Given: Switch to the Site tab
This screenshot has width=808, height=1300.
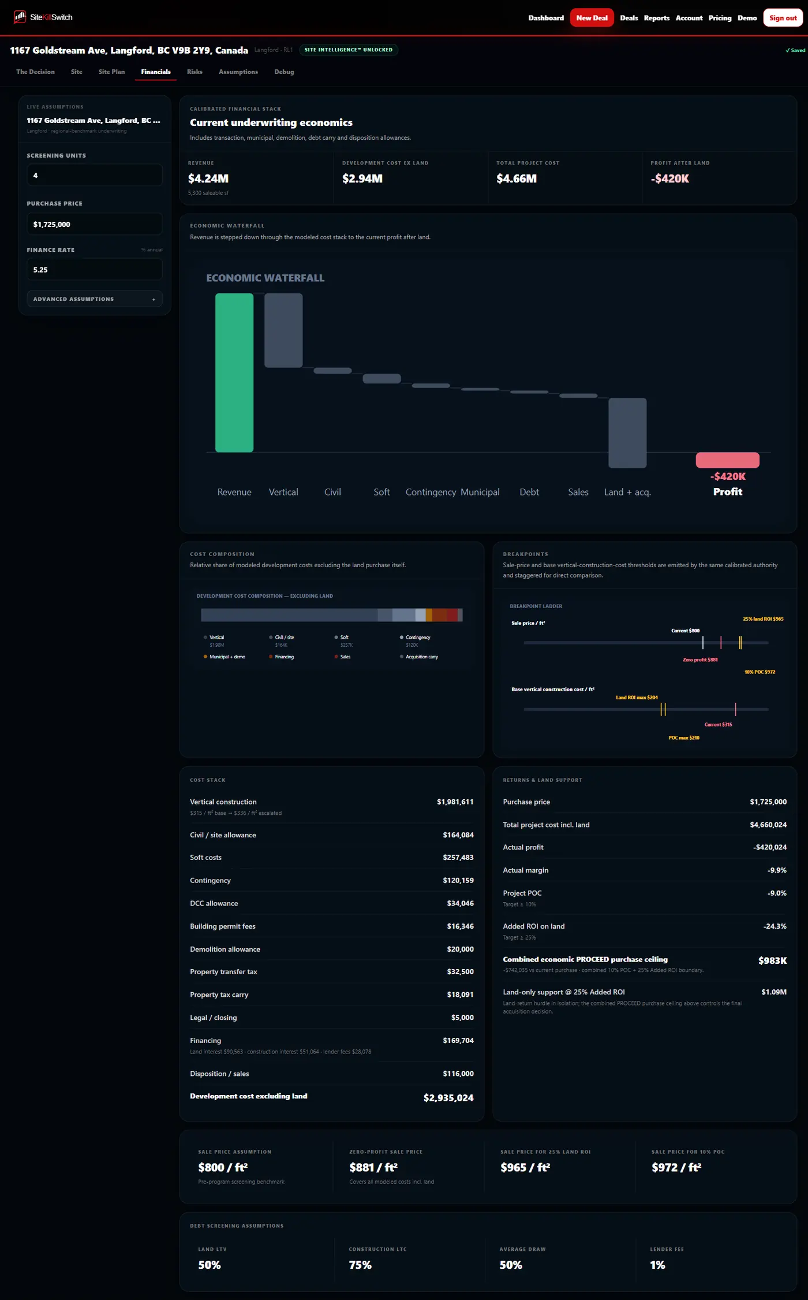Looking at the screenshot, I should (77, 72).
